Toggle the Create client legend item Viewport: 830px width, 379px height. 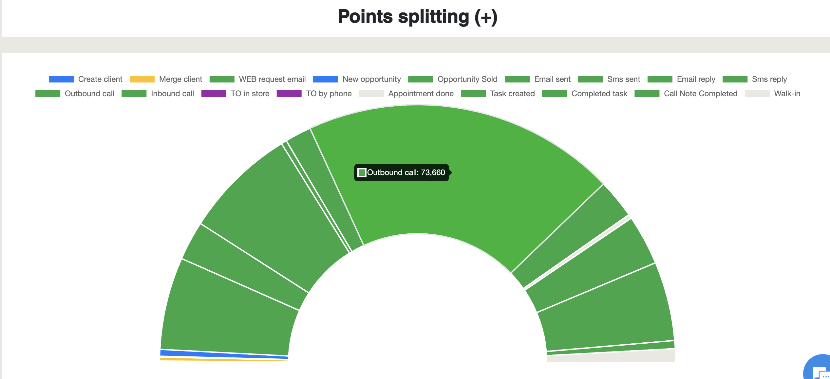pos(85,79)
